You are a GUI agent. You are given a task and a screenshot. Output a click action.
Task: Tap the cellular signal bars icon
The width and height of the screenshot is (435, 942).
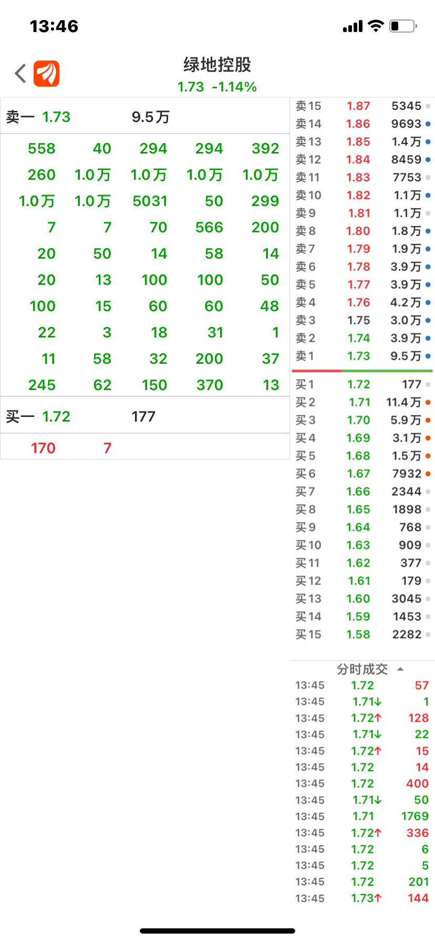coord(353,26)
